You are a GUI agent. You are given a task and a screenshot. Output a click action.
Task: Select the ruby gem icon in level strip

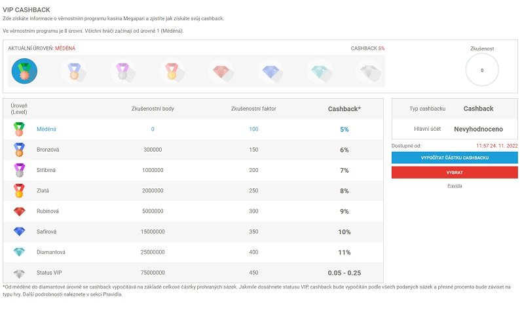221,71
